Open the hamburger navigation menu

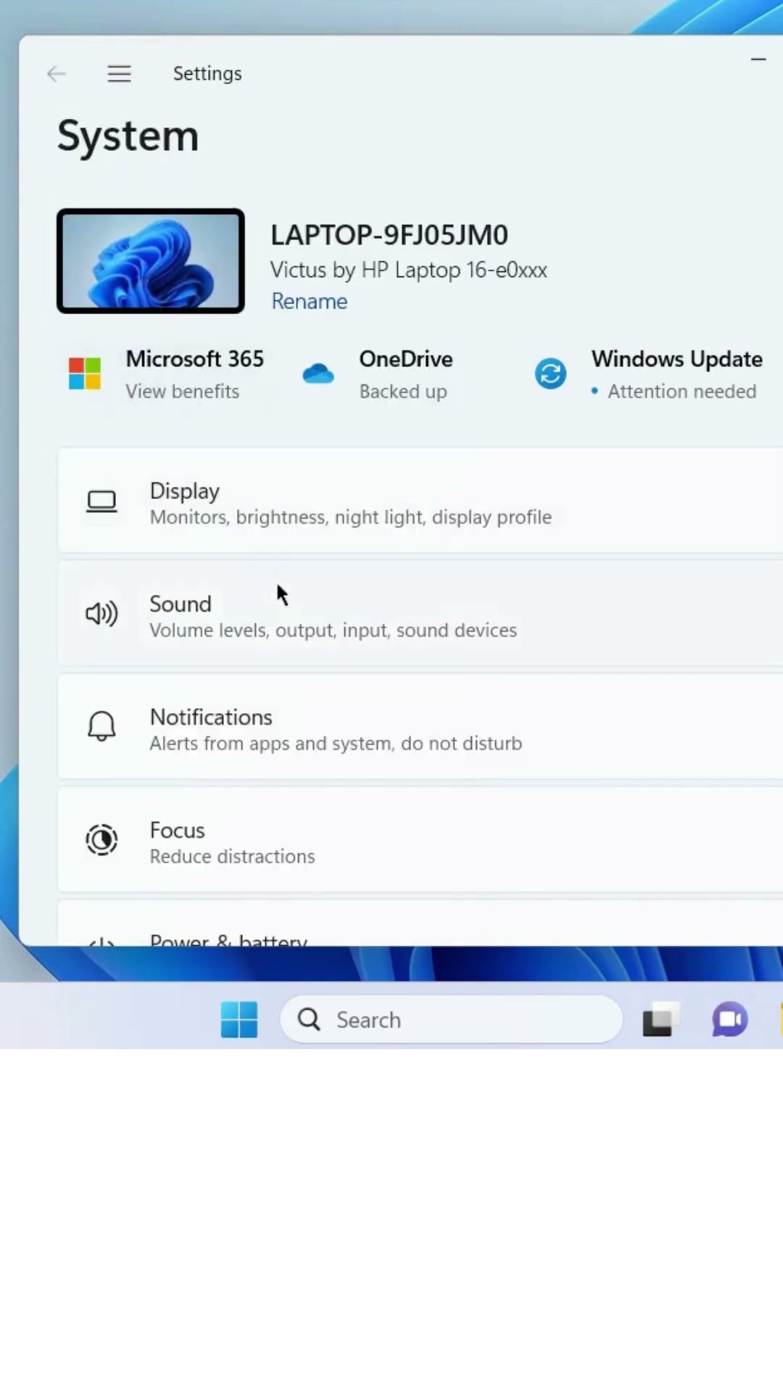coord(119,74)
